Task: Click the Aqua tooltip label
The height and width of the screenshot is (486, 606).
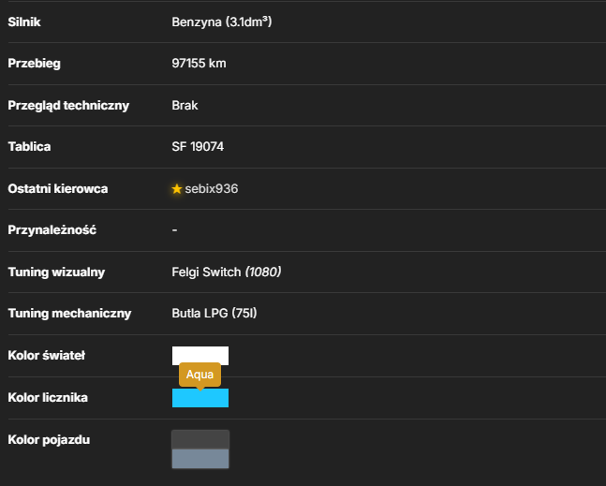Action: coord(200,375)
